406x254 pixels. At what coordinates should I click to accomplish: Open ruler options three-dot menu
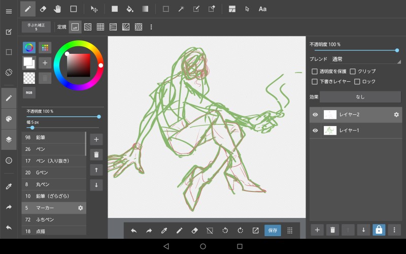151,27
